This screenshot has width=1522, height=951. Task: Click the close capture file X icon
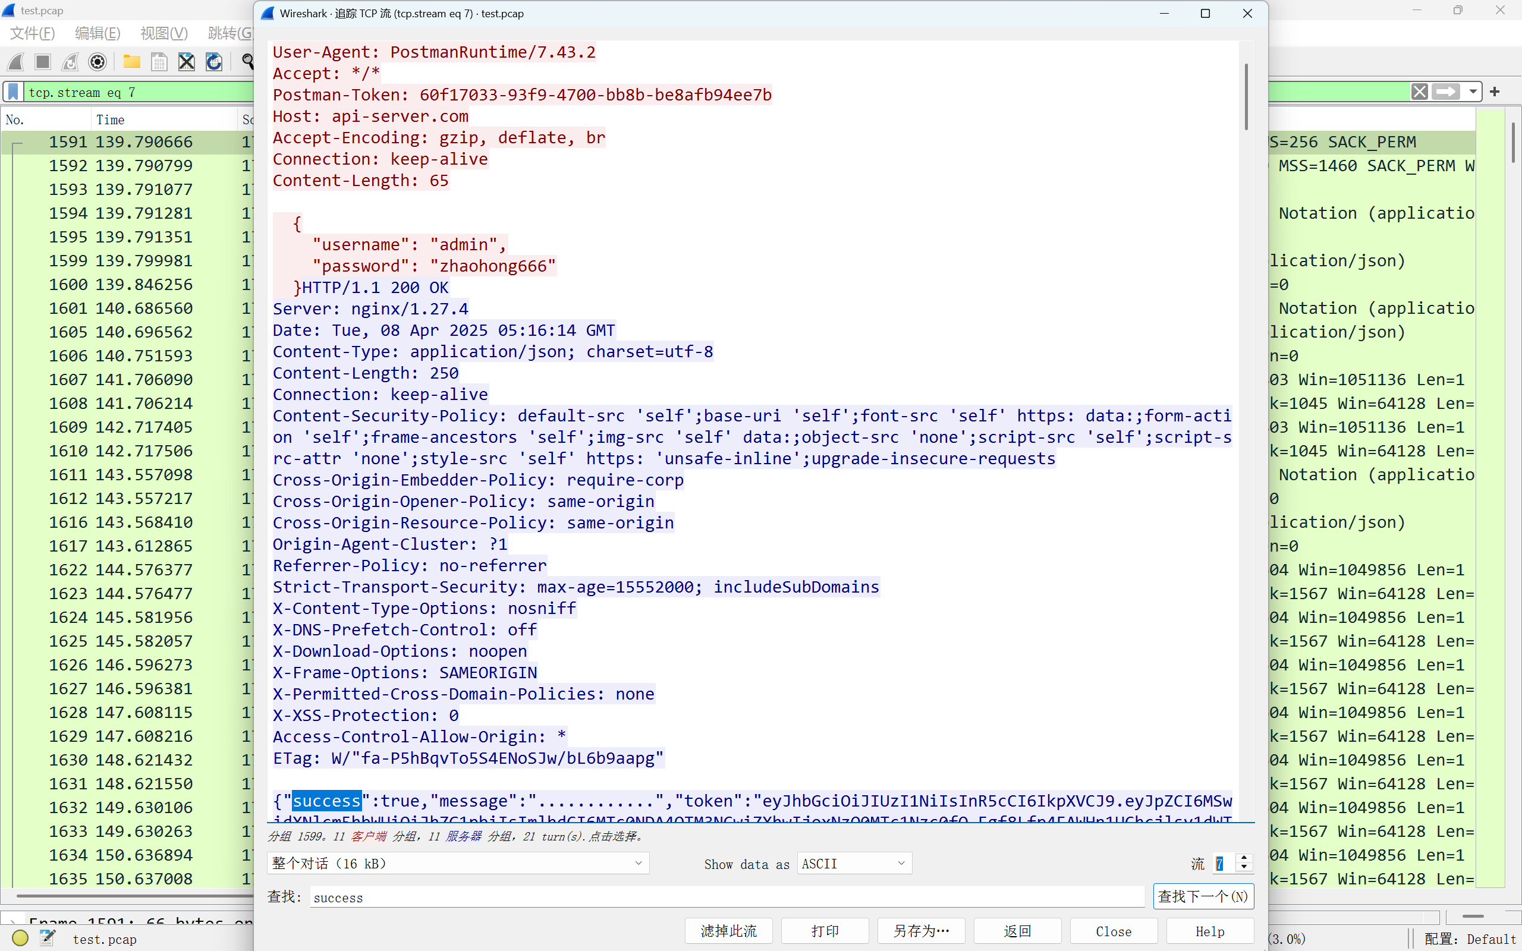click(x=186, y=62)
